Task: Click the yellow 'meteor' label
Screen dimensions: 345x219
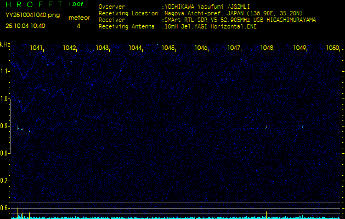Action: coord(78,18)
